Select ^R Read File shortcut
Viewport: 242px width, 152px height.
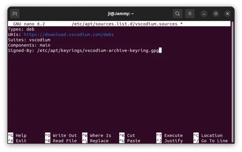[x=61, y=141]
